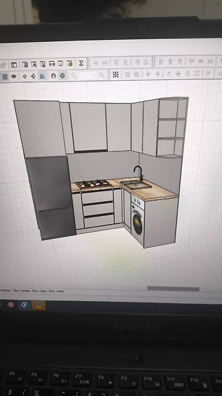Image resolution: width=222 pixels, height=396 pixels.
Task: Click the monitor display icon in the top toolbar
Action: [x=61, y=64]
